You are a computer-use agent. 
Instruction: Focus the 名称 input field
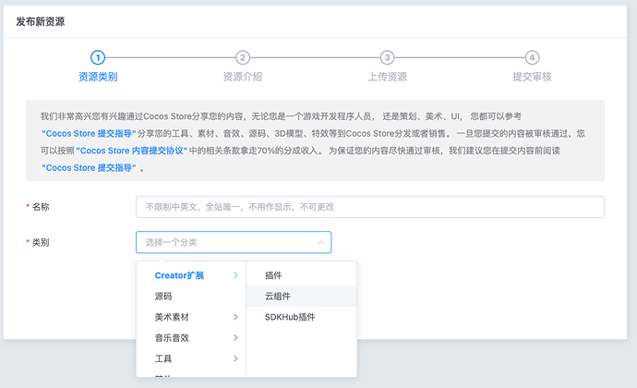click(x=369, y=207)
